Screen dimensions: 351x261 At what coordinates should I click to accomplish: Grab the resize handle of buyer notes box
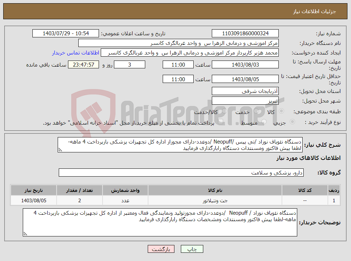point(25,234)
